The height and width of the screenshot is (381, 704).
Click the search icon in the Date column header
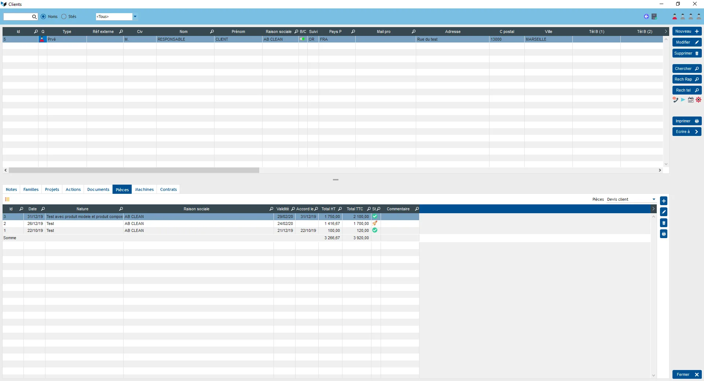click(x=43, y=209)
